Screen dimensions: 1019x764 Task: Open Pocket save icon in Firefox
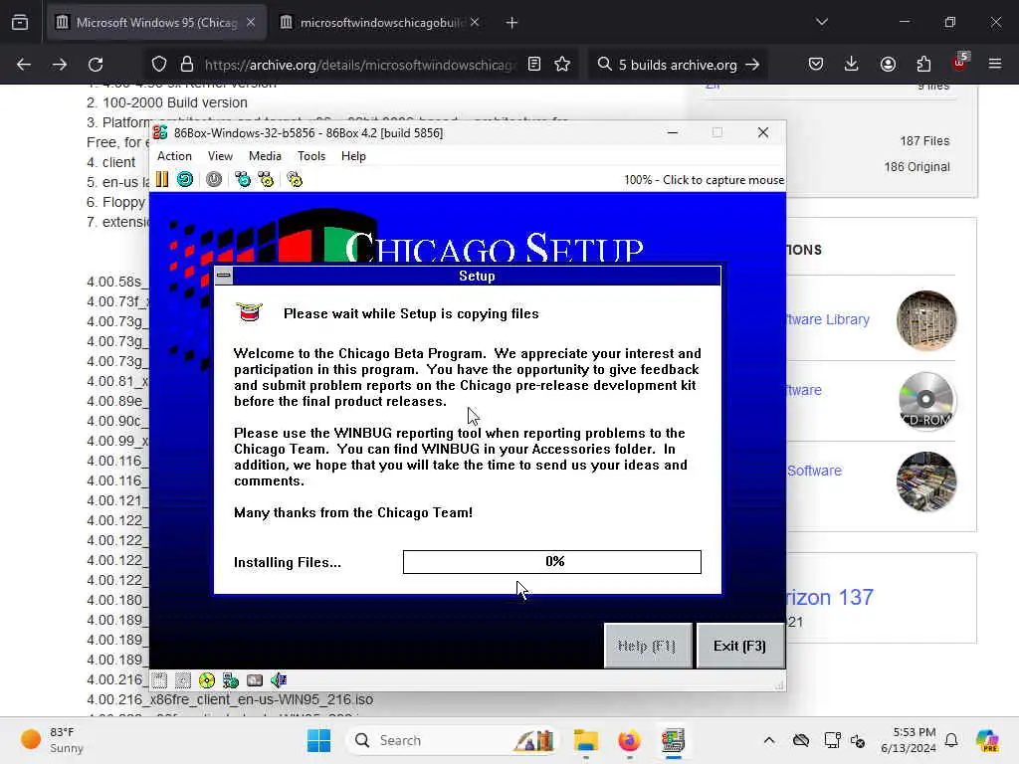click(816, 65)
